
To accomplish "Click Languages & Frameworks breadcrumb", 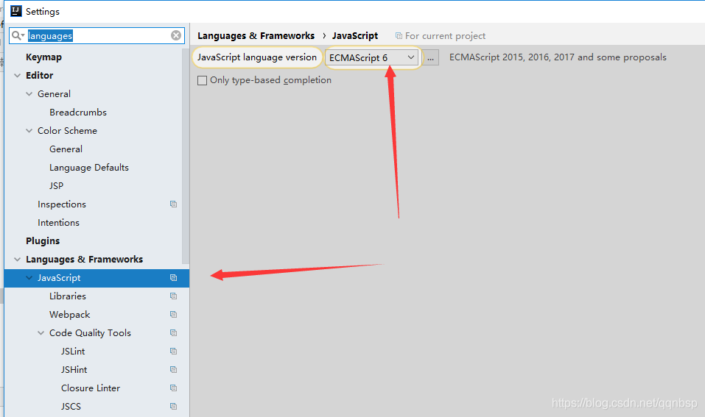I will [x=256, y=36].
